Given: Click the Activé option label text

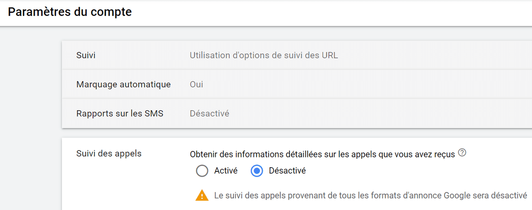Looking at the screenshot, I should pos(226,171).
